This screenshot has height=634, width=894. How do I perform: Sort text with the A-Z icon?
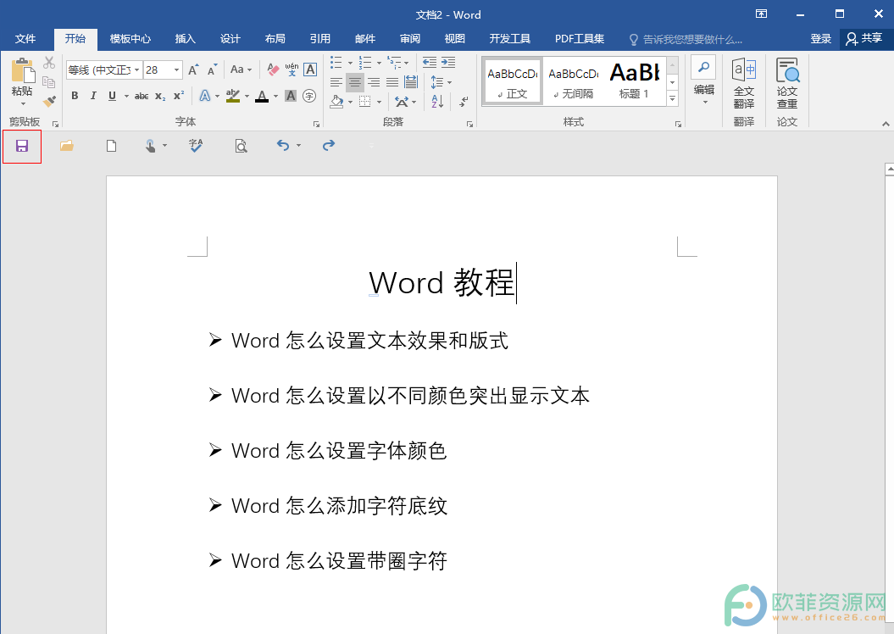coord(437,102)
